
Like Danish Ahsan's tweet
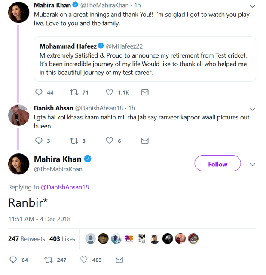110,141
